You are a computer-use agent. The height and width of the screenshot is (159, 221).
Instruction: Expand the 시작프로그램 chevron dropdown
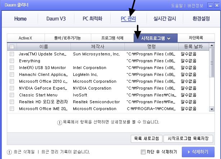click(x=169, y=38)
